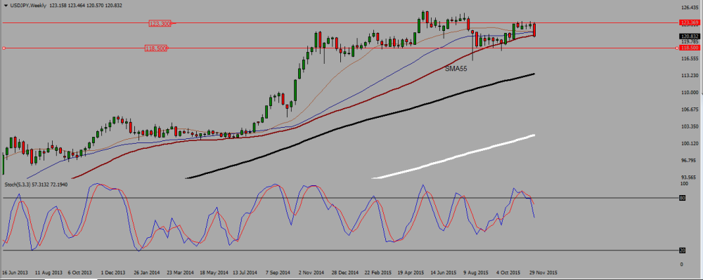The image size is (703, 280).
Task: Click the right-end handle of 118.500 line
Action: click(x=677, y=48)
